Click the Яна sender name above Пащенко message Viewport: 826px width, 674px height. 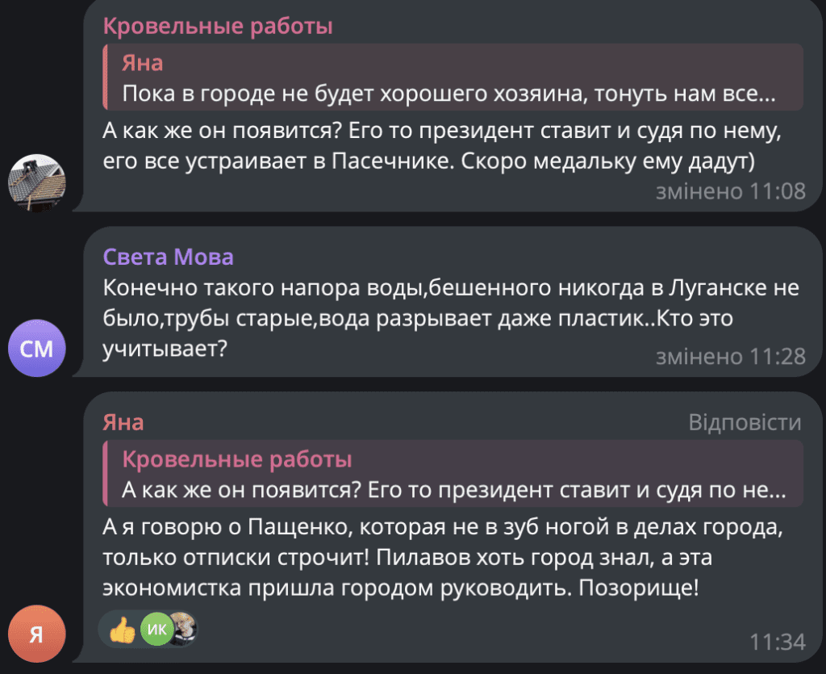point(123,422)
